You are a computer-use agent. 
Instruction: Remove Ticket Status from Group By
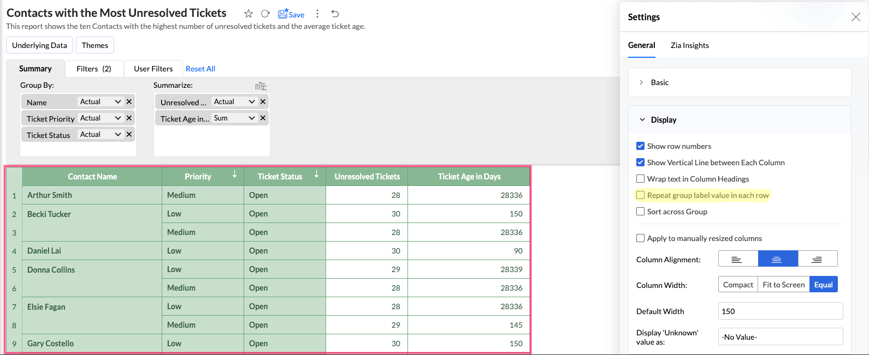point(129,134)
